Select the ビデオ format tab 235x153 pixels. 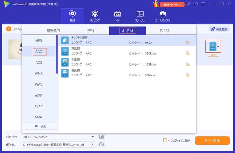[x=90, y=31]
